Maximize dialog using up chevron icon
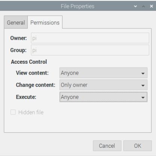The height and width of the screenshot is (156, 156). (143, 6)
